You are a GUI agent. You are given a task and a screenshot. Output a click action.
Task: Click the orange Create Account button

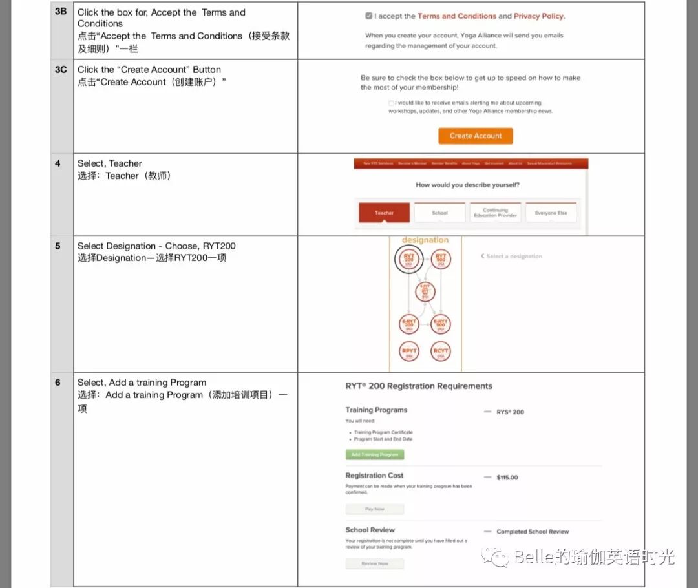click(476, 136)
